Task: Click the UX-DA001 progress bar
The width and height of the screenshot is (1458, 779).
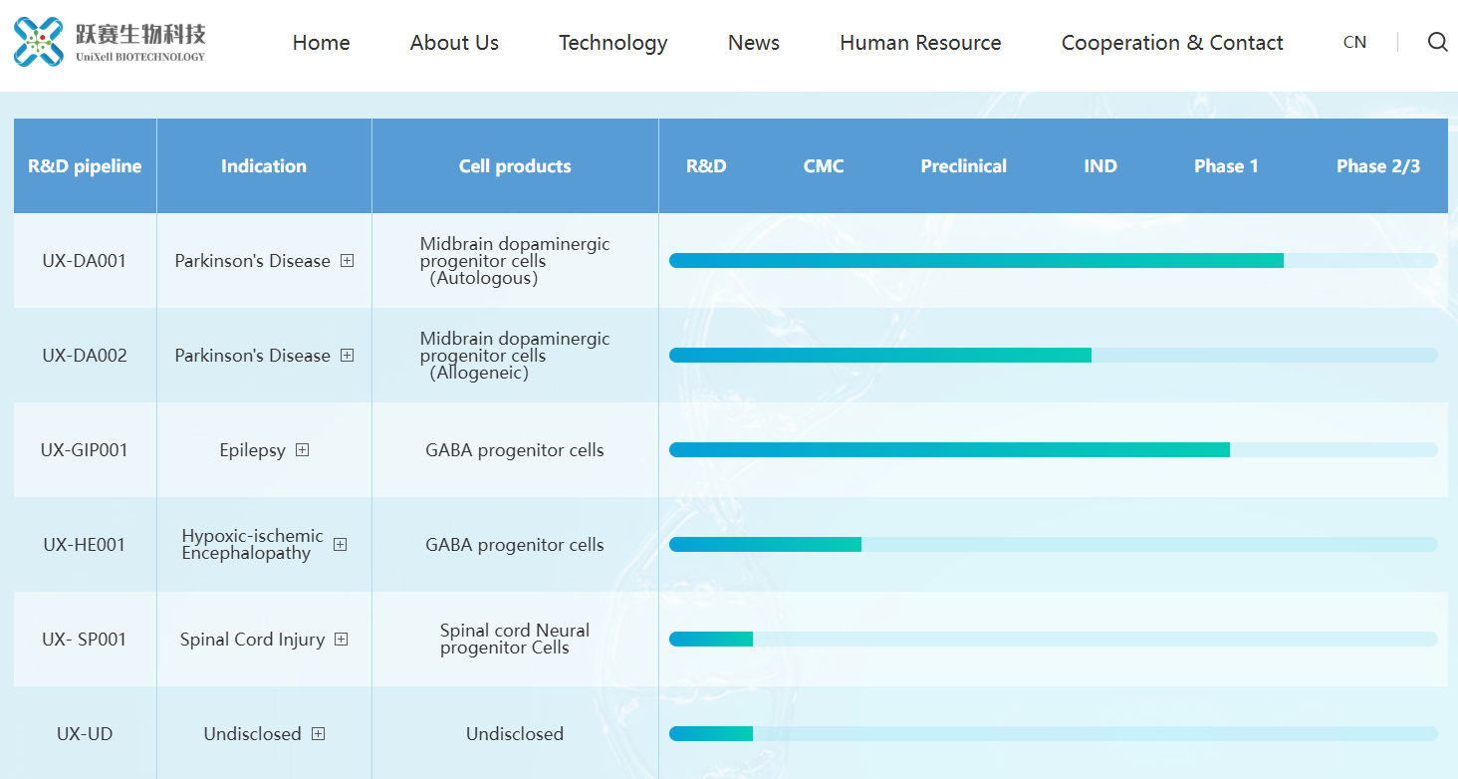Action: pyautogui.click(x=1053, y=260)
